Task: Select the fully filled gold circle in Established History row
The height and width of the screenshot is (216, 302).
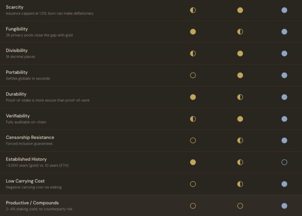Action: 193,162
